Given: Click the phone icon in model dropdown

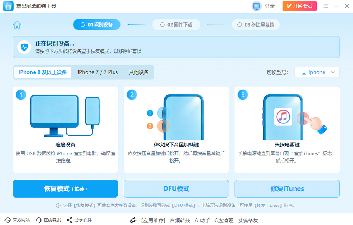Looking at the screenshot, I should coord(304,72).
